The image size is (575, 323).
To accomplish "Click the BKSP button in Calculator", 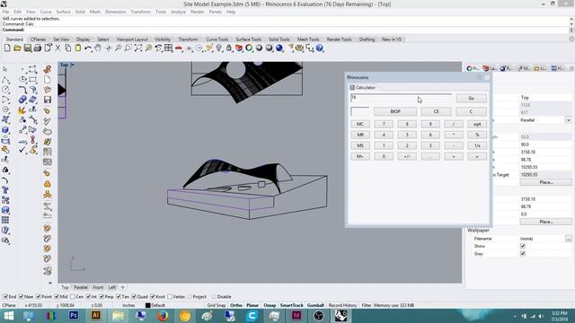I will point(395,111).
